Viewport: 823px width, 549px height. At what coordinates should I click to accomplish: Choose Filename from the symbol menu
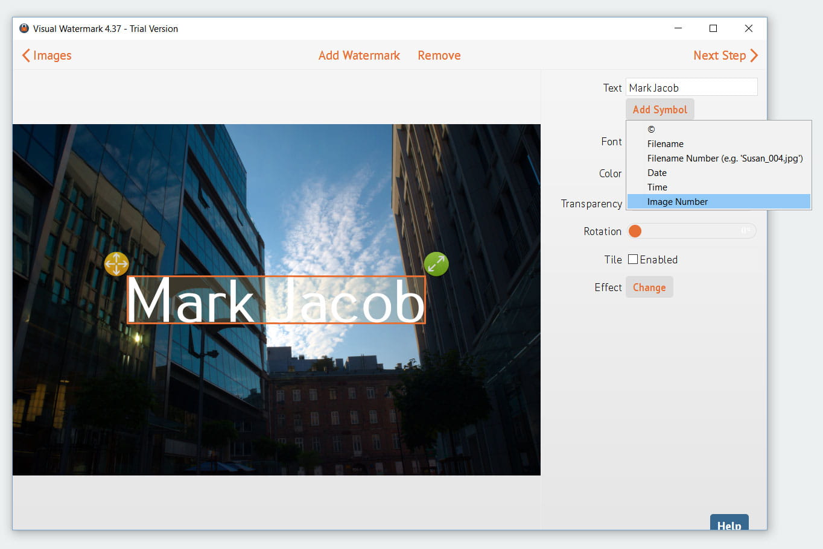point(719,143)
